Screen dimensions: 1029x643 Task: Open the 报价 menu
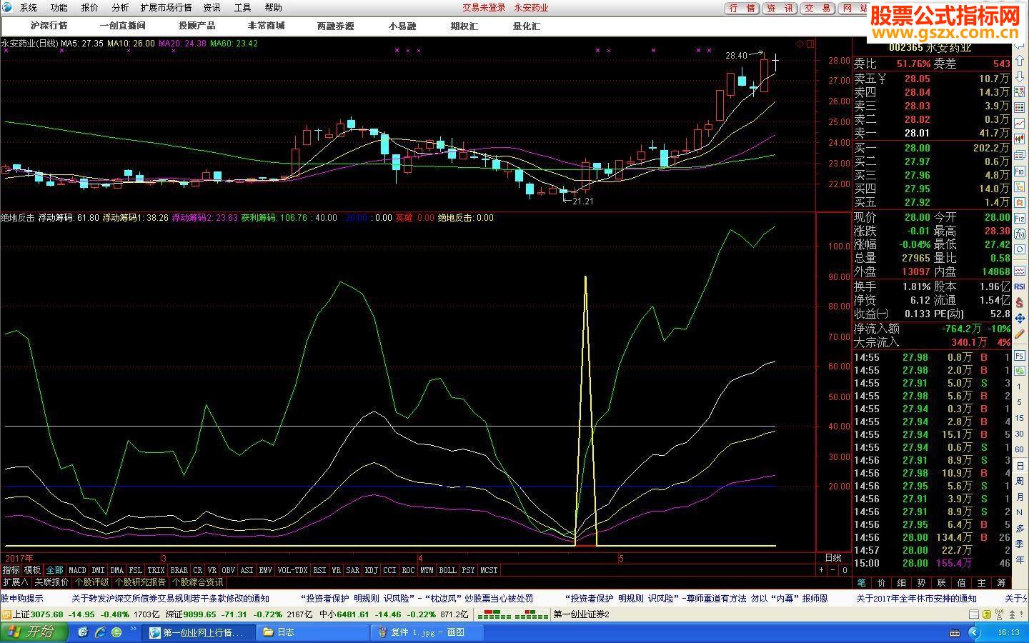[x=90, y=8]
